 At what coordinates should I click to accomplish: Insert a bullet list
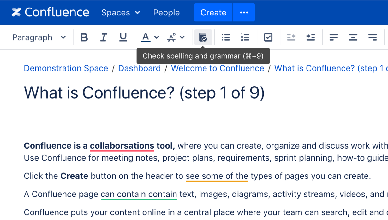[x=226, y=37]
